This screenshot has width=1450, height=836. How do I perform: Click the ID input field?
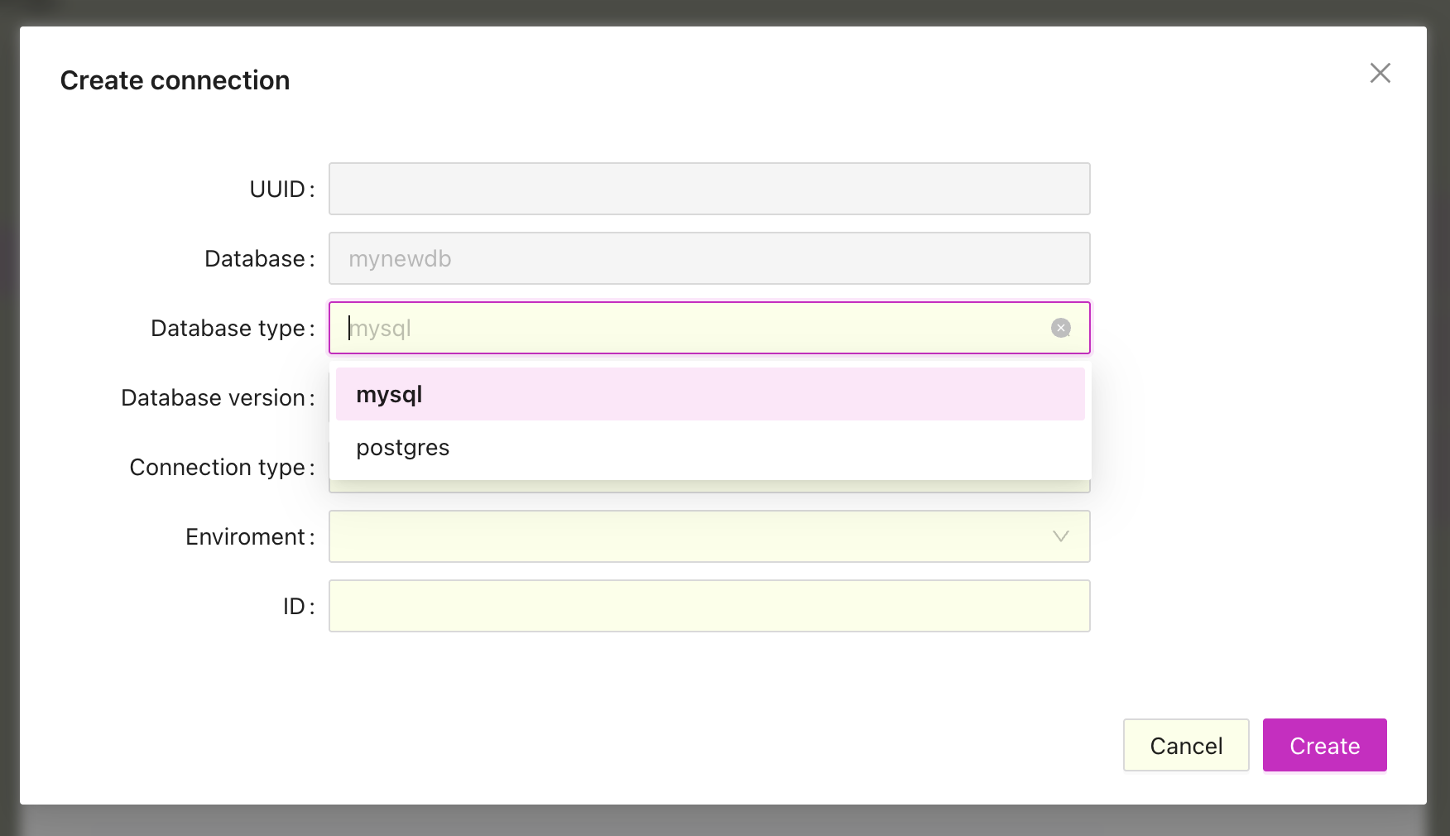708,606
